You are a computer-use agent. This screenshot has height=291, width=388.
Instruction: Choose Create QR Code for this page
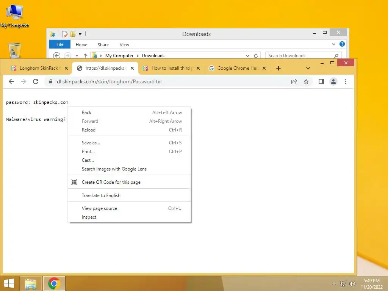coord(130,182)
